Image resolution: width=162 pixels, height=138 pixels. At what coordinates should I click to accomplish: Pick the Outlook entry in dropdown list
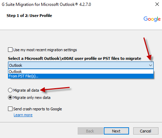click(x=81, y=72)
